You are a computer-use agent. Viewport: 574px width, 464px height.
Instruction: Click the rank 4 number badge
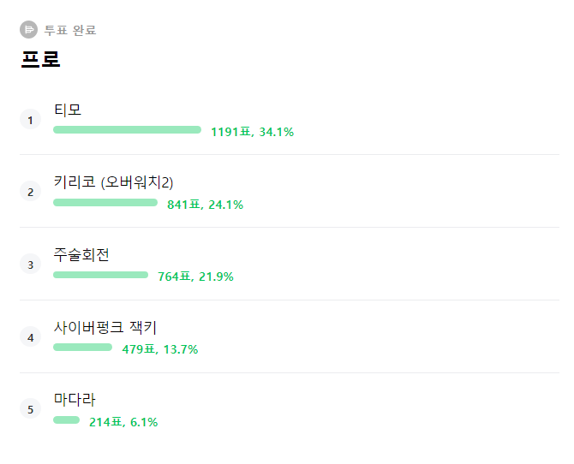coord(30,337)
